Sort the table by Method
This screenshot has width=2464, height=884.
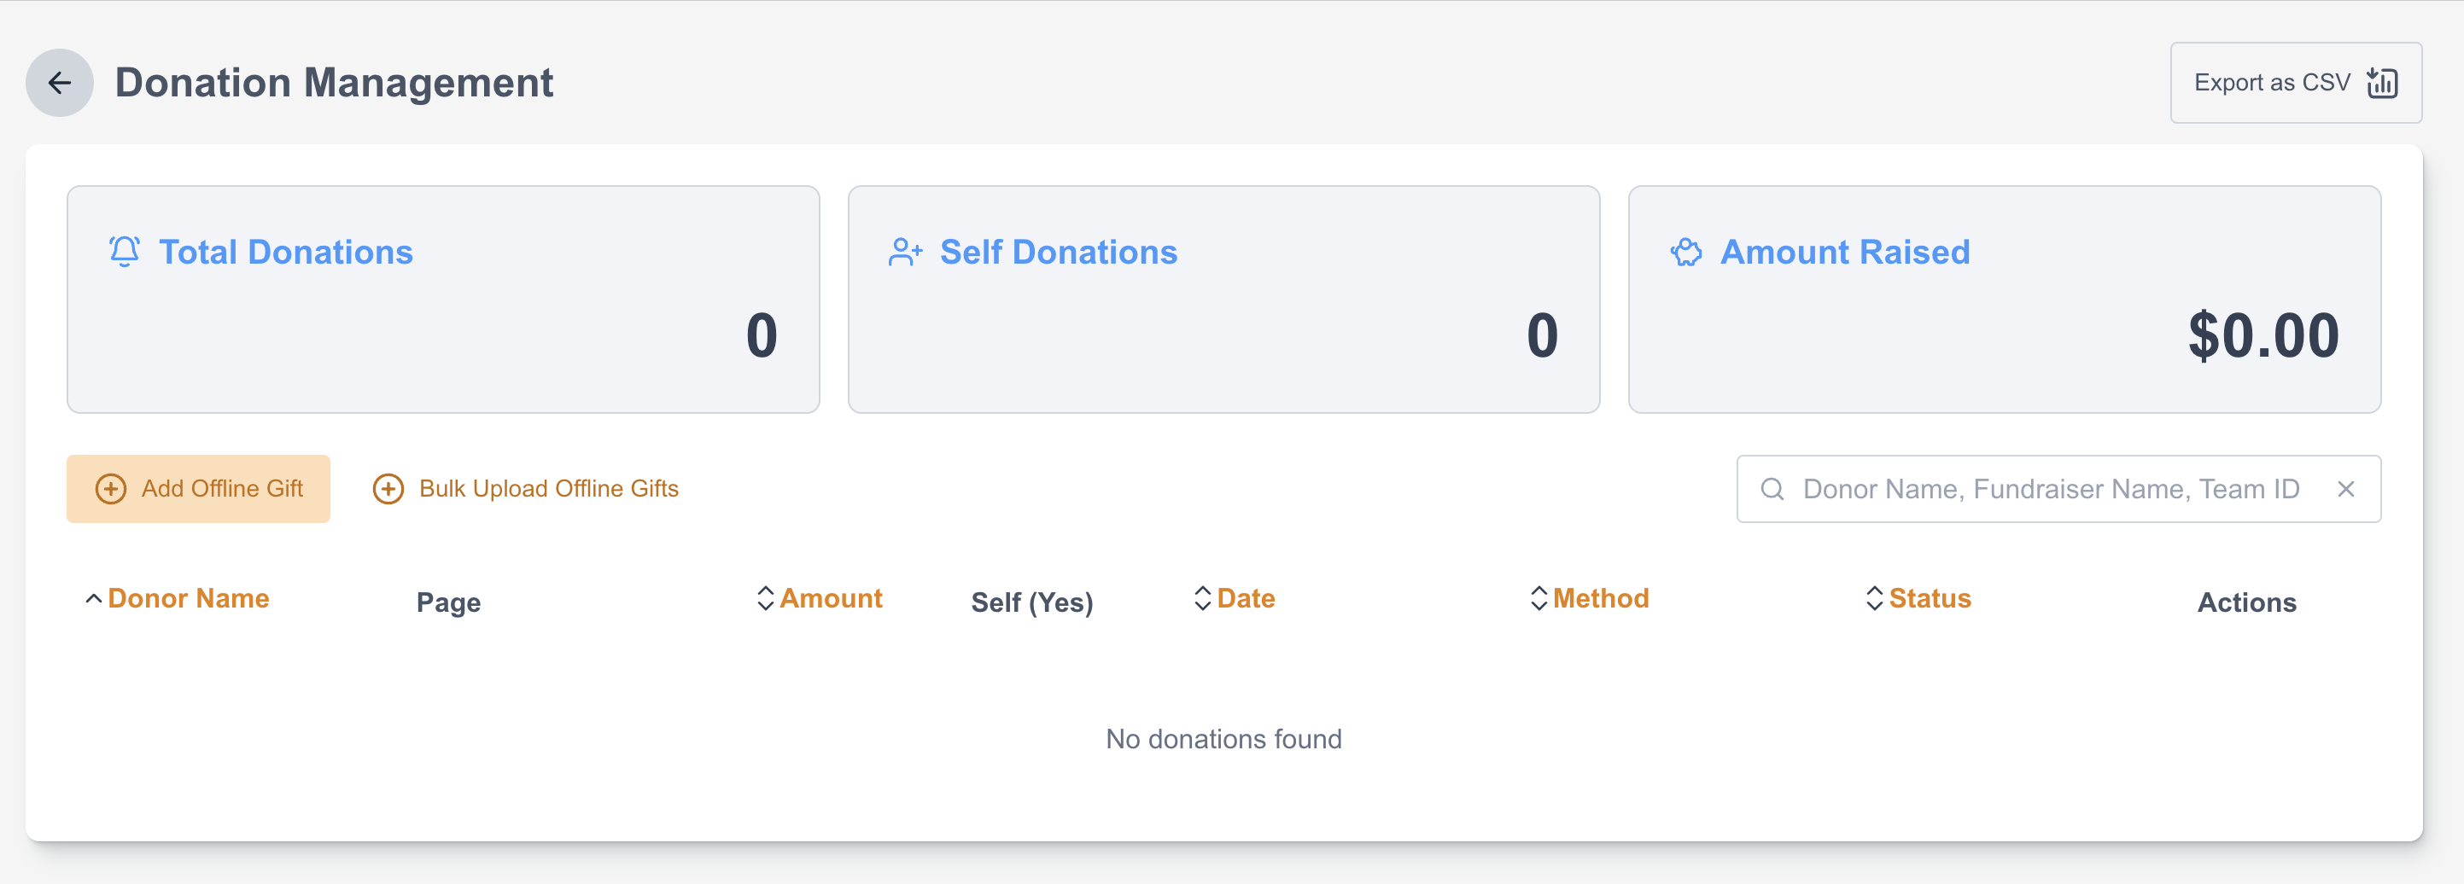tap(1600, 599)
